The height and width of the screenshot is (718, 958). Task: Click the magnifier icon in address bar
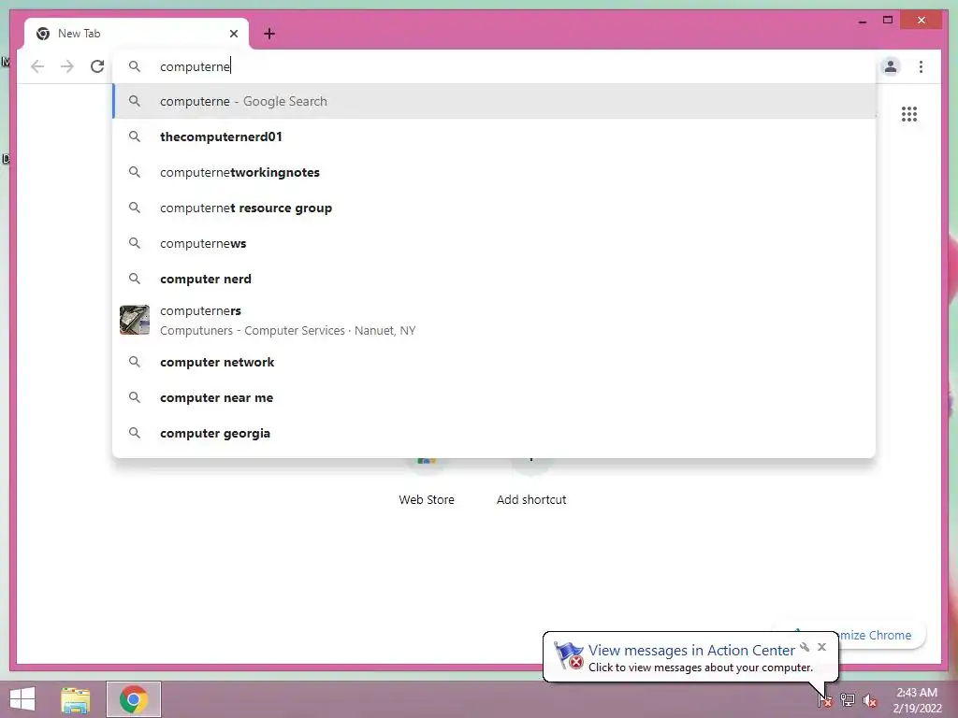click(135, 66)
